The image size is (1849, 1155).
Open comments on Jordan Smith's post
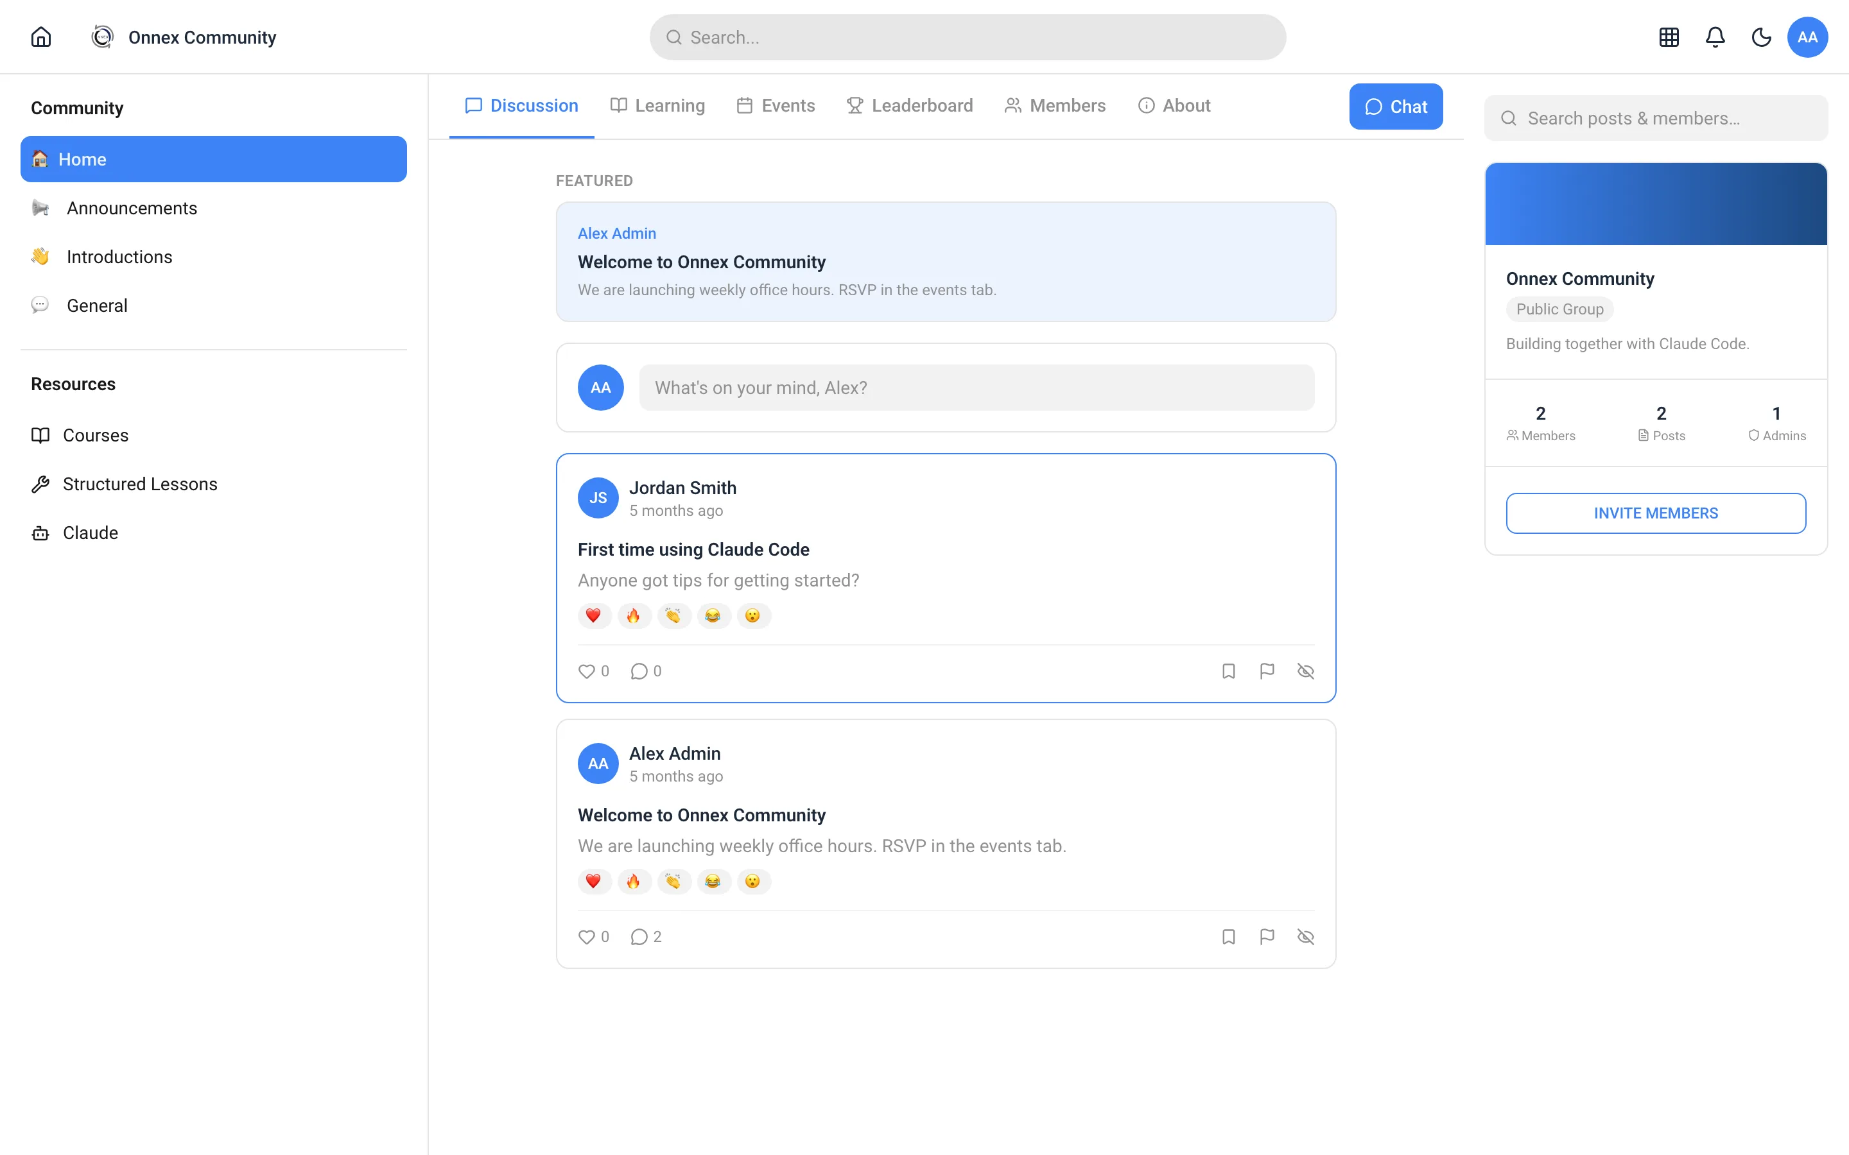point(646,671)
